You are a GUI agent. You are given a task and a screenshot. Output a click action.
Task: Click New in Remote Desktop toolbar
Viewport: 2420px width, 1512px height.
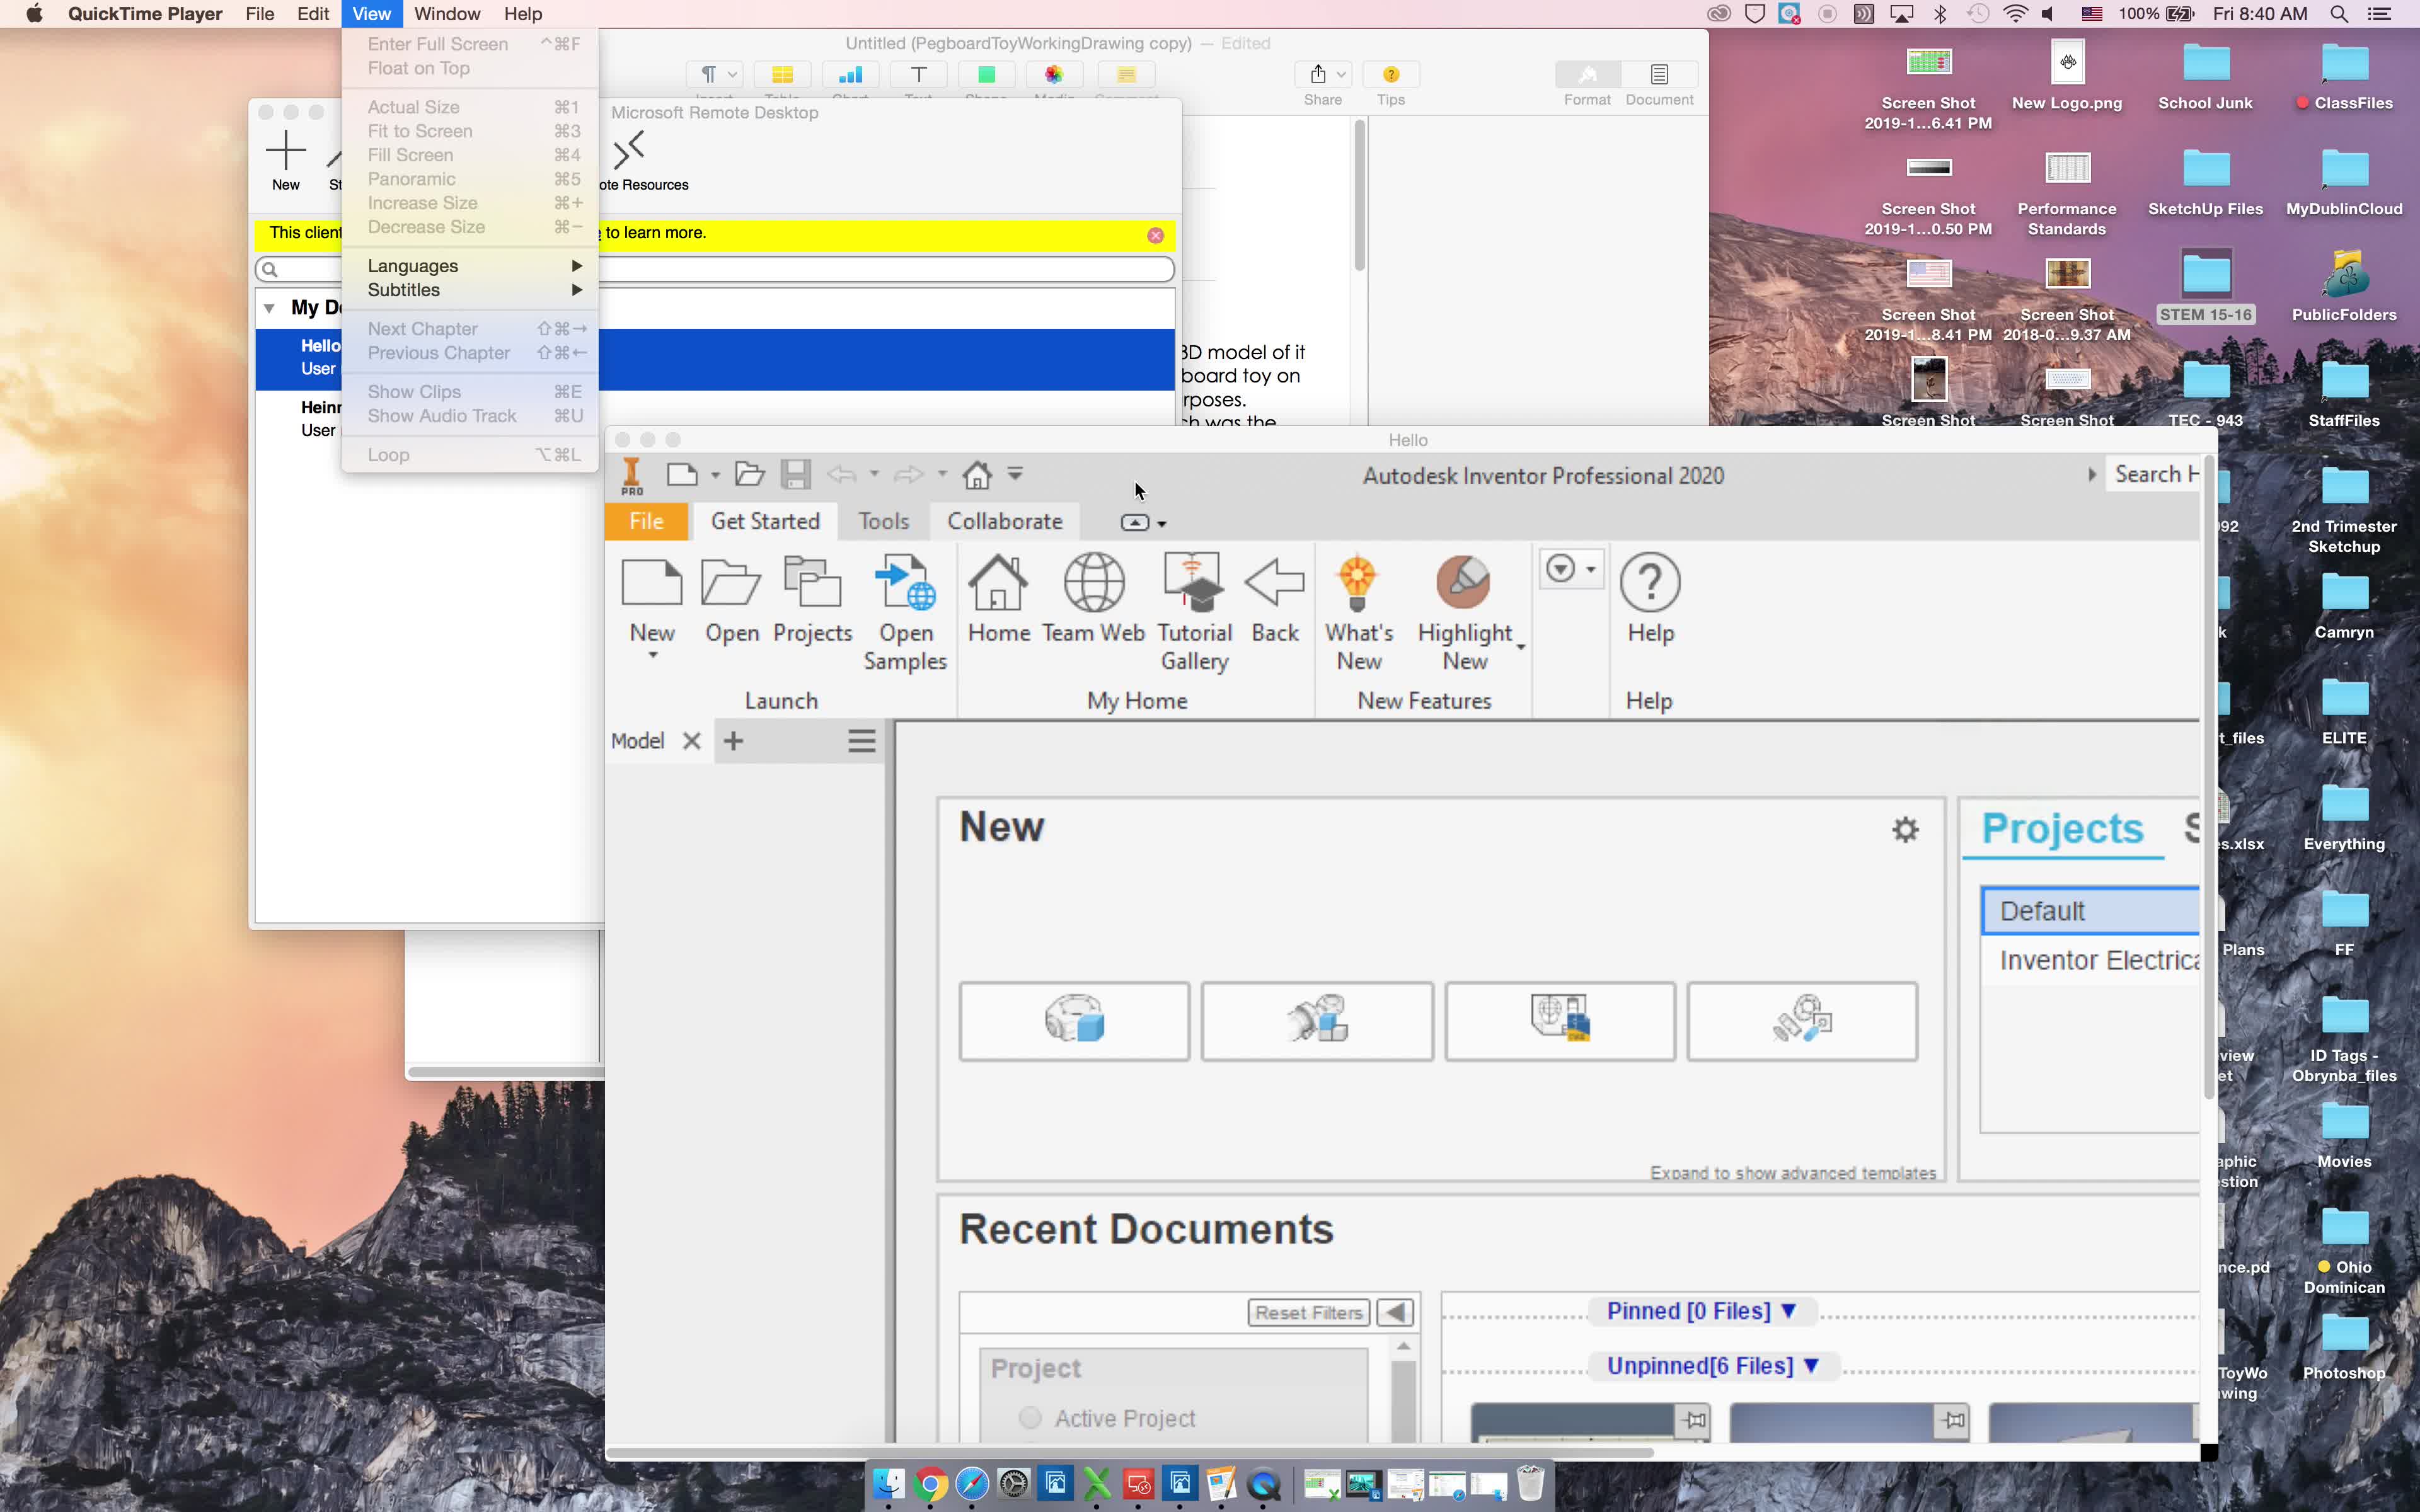pyautogui.click(x=286, y=160)
